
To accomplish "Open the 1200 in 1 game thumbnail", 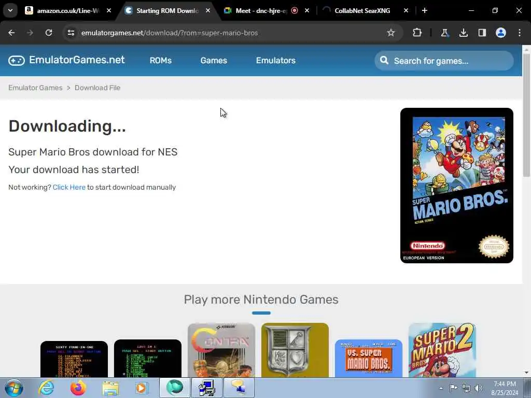I will tap(148, 359).
